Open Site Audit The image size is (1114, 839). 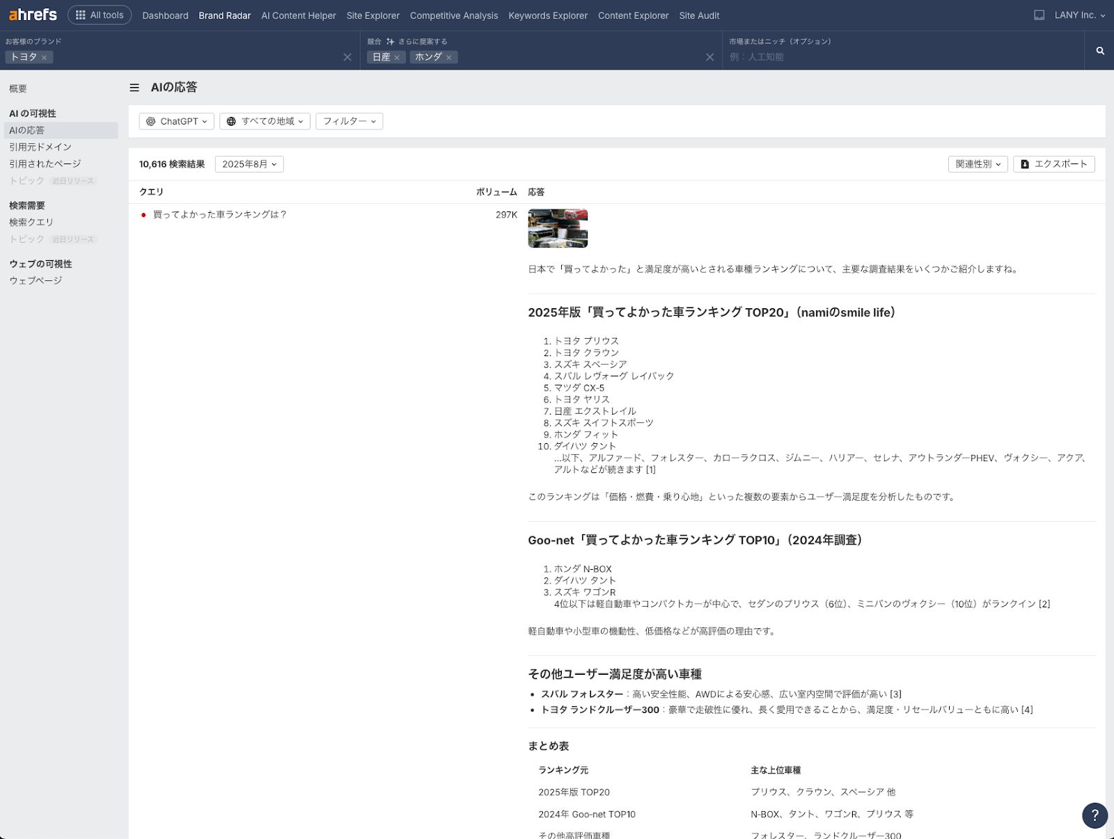(x=699, y=15)
